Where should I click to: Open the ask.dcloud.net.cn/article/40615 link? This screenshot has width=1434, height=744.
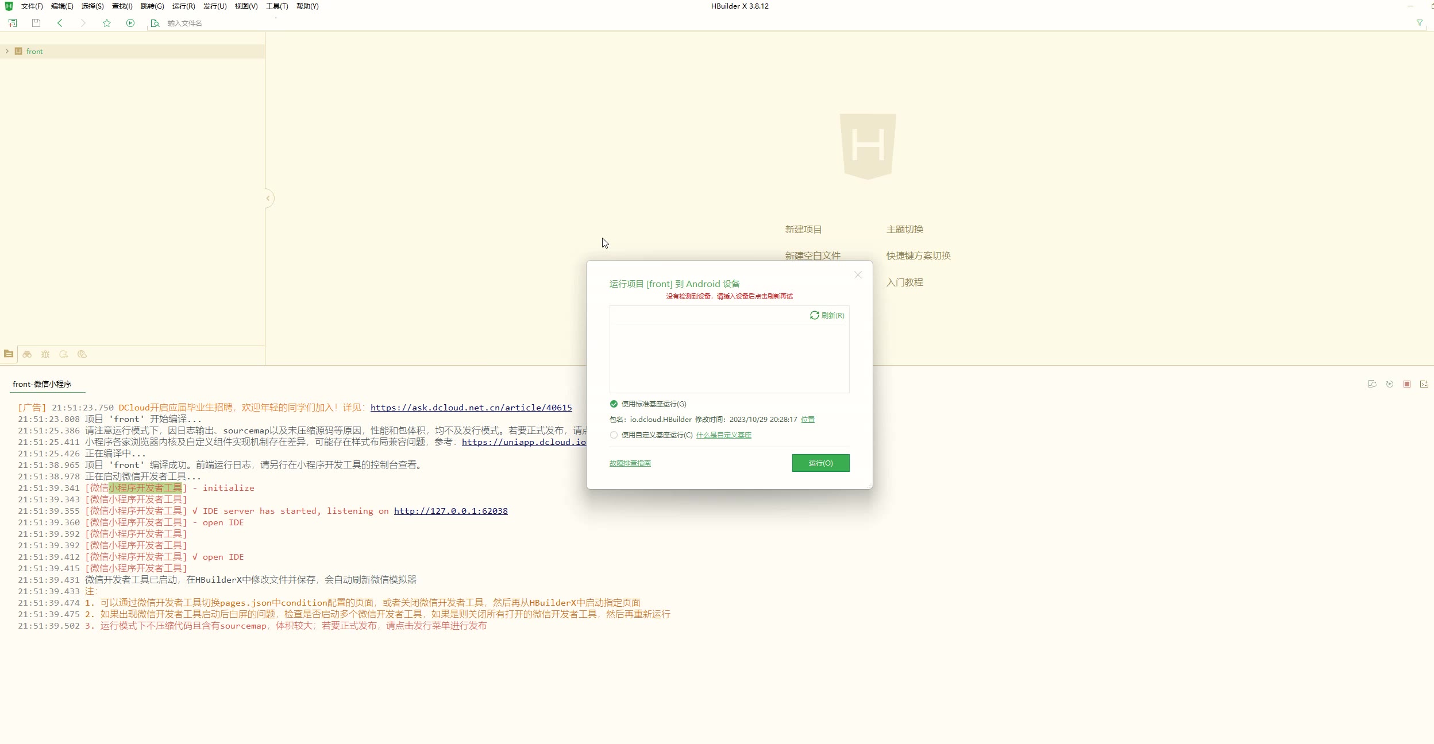pyautogui.click(x=471, y=408)
